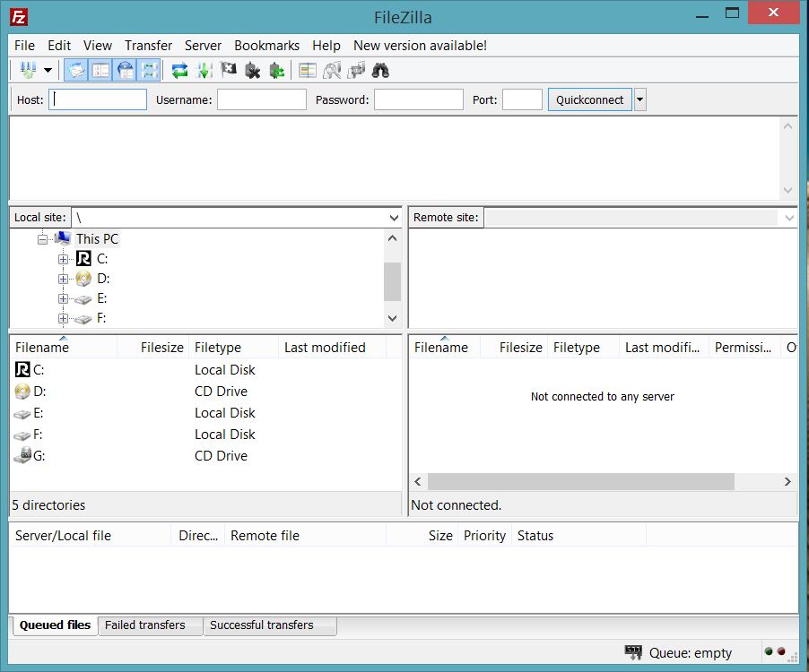The height and width of the screenshot is (672, 809).
Task: Focus the Password input field
Action: tap(419, 99)
